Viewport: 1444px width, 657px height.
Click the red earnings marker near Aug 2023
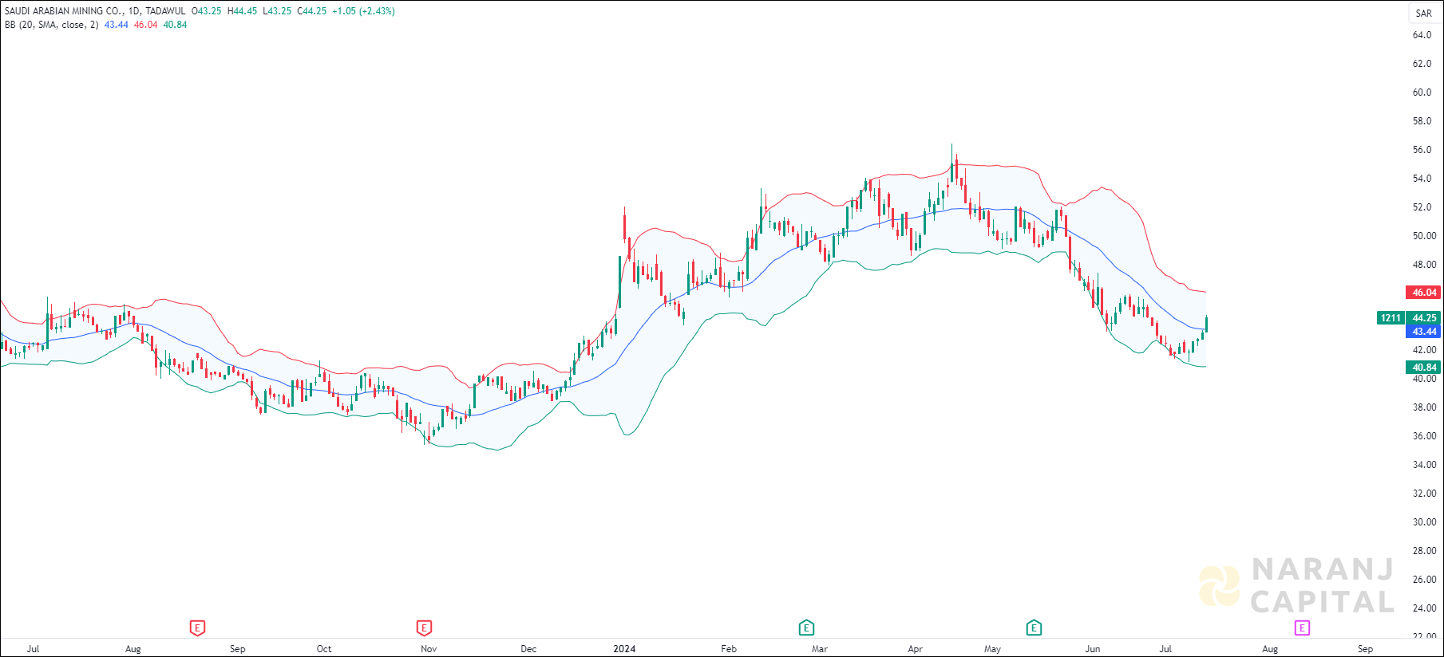[197, 628]
